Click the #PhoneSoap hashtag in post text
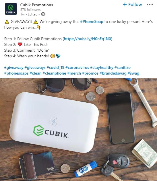The image size is (157, 181). point(92,22)
